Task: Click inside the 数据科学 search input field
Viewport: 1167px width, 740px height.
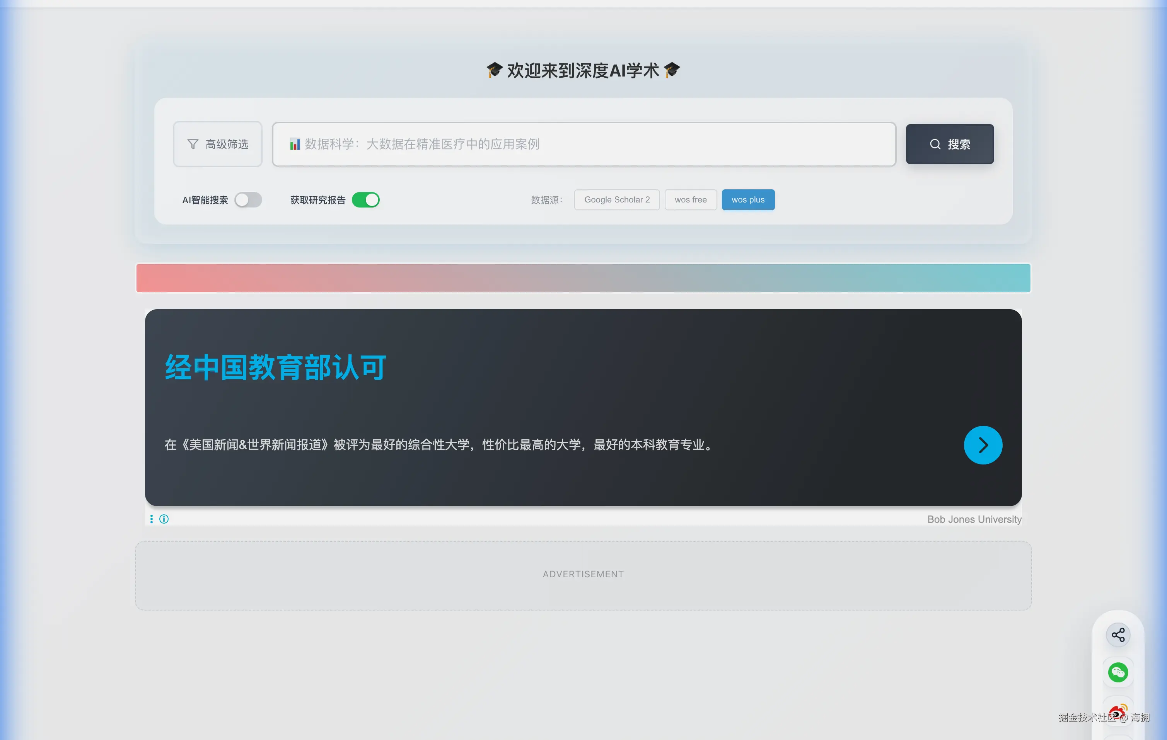Action: 582,144
